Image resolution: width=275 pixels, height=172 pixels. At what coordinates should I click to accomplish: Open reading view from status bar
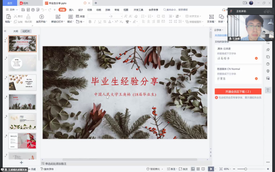[203, 169]
